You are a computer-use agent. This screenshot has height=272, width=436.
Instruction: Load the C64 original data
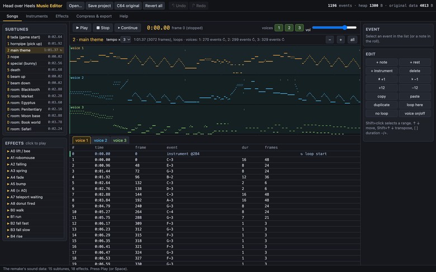point(128,6)
